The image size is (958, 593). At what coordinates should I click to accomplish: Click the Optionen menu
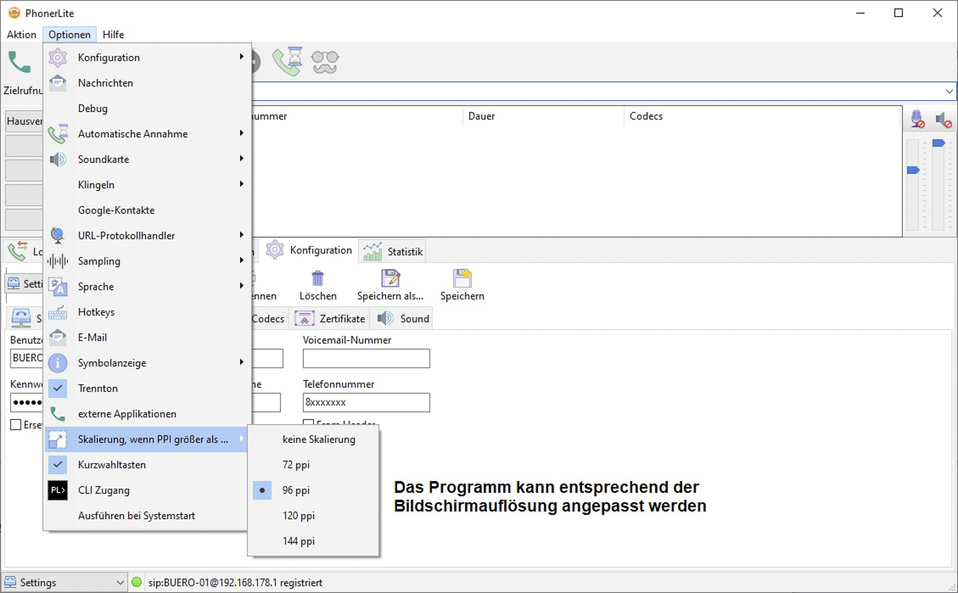(69, 35)
